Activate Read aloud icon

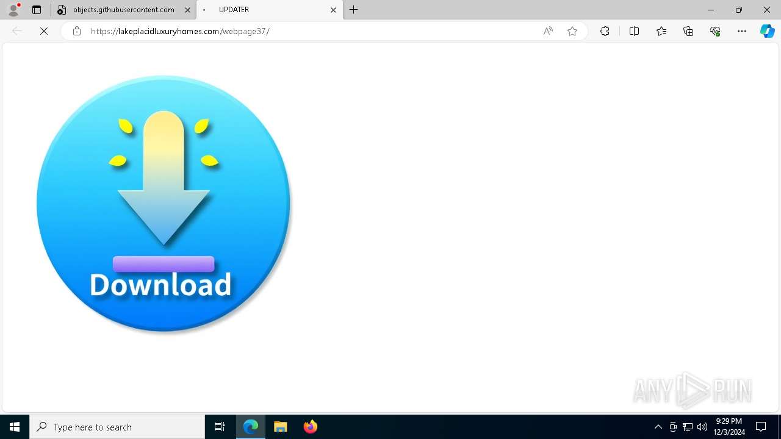pyautogui.click(x=548, y=31)
